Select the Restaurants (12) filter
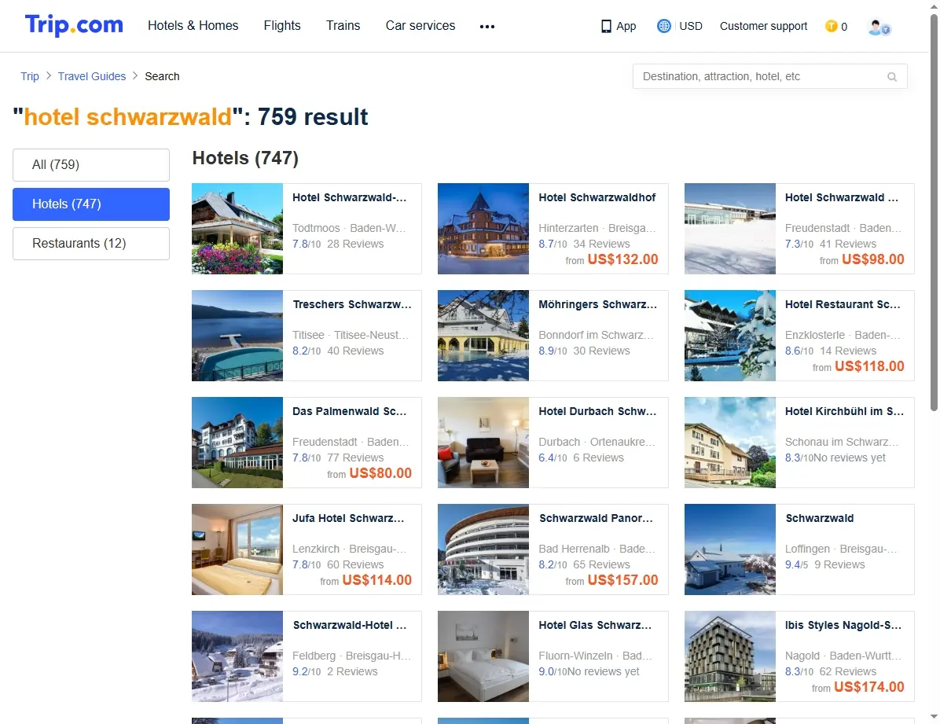This screenshot has width=940, height=724. coord(91,244)
